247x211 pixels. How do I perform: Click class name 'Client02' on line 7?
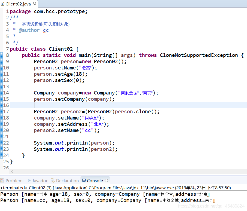click(61, 49)
